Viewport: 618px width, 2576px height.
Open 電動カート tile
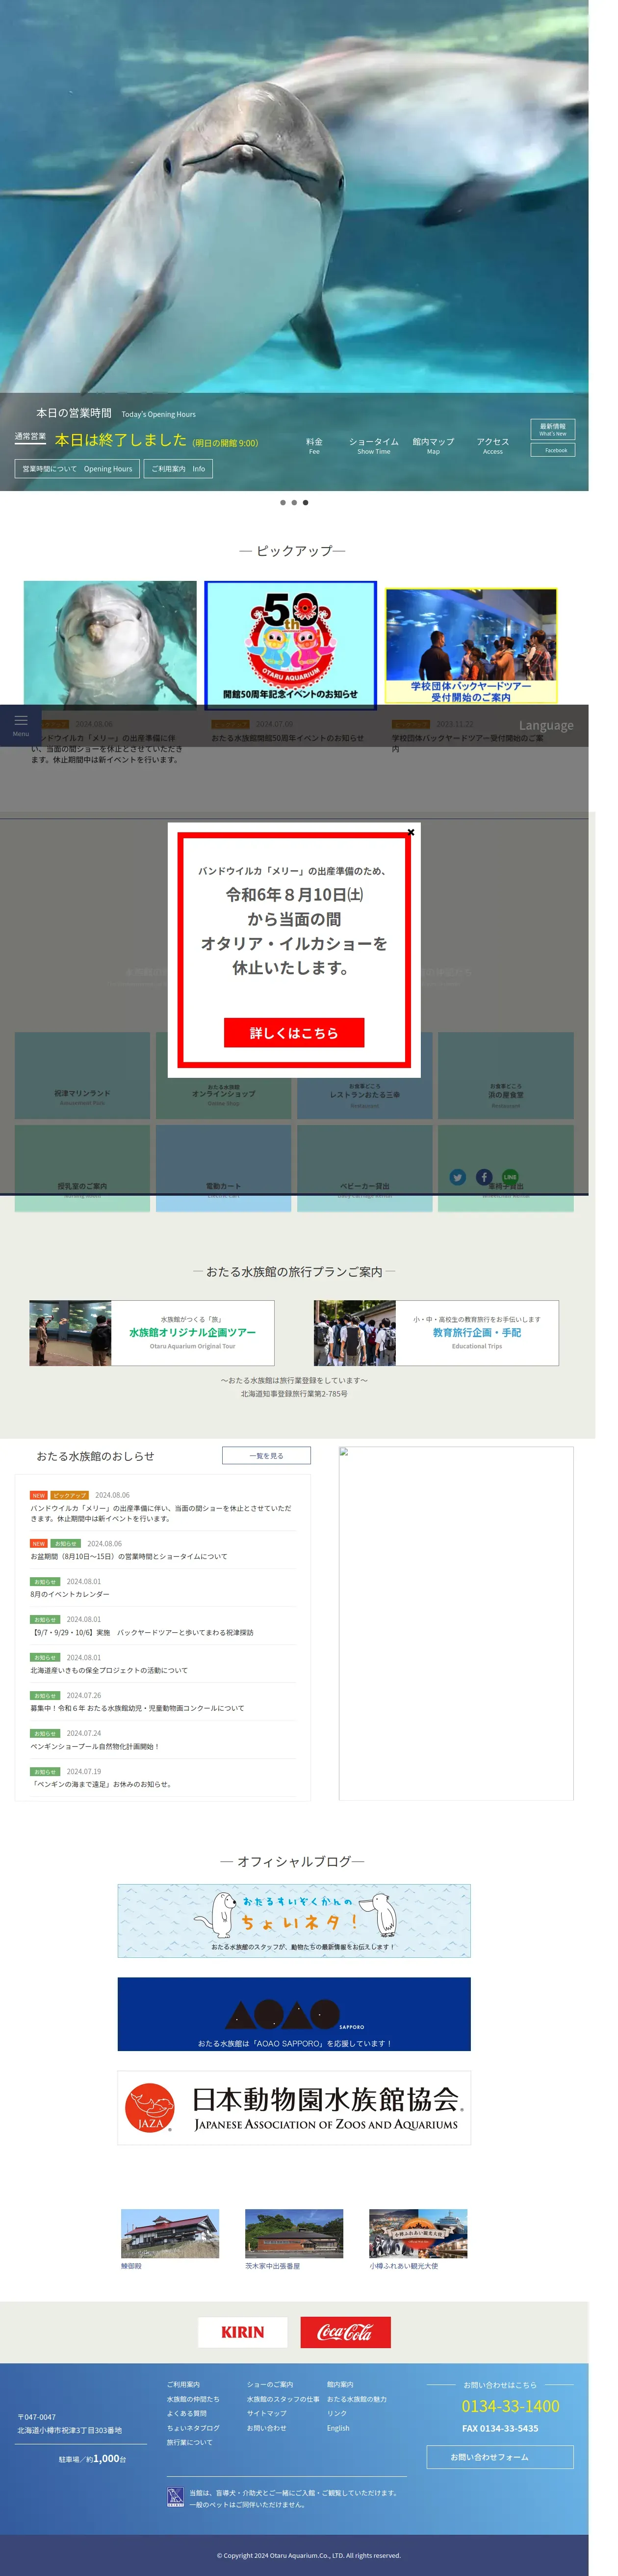[224, 1168]
